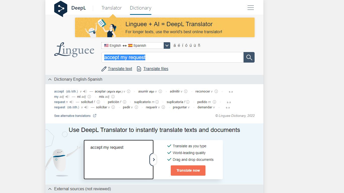Click the document icon beside Translate files
Screen dimensions: 344x193
tap(139, 69)
